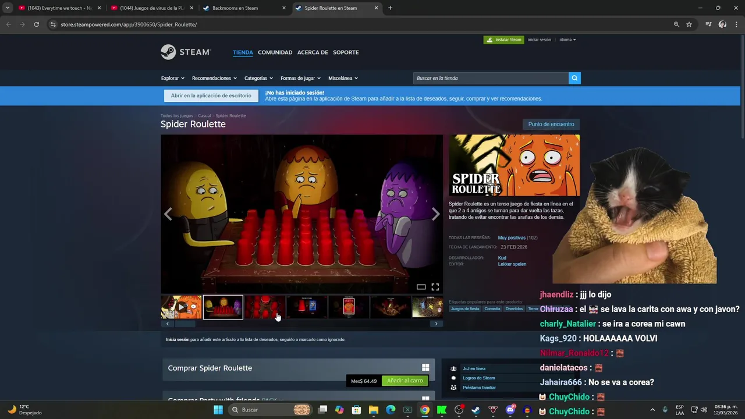Open the Chrome three-dot menu
The width and height of the screenshot is (745, 419).
point(736,24)
